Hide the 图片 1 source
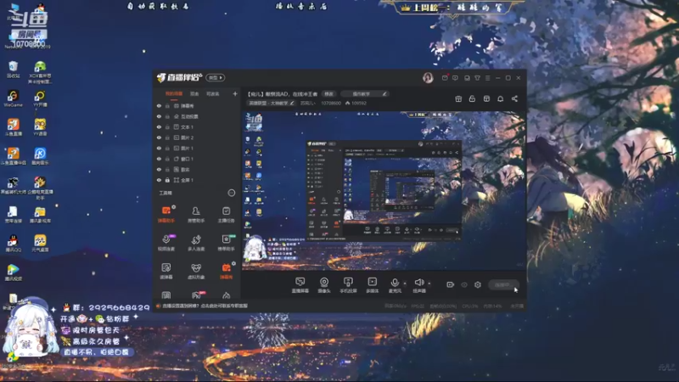The height and width of the screenshot is (382, 679). pyautogui.click(x=159, y=148)
